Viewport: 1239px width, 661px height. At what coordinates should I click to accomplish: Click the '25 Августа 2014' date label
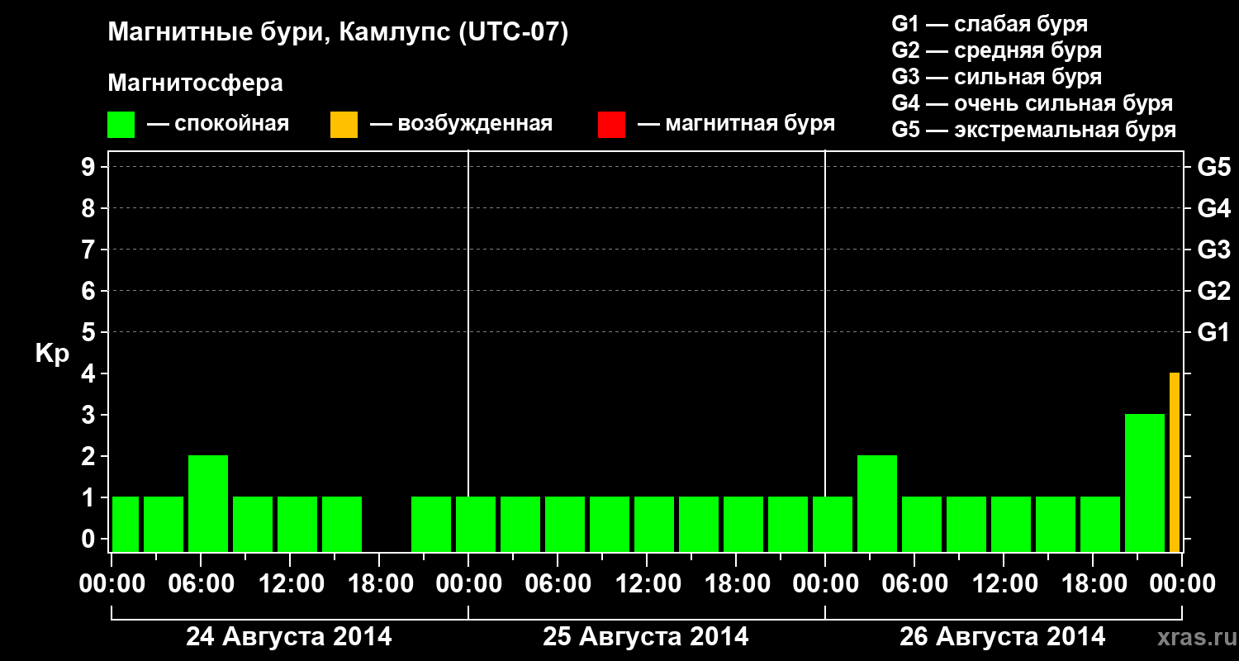pyautogui.click(x=646, y=637)
